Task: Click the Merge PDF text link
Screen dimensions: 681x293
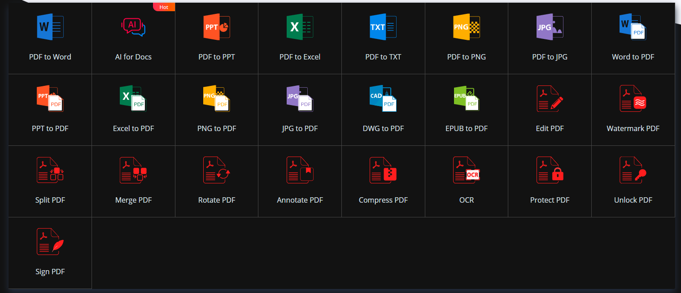Action: point(133,200)
